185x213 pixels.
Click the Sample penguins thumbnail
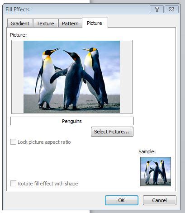click(x=156, y=171)
